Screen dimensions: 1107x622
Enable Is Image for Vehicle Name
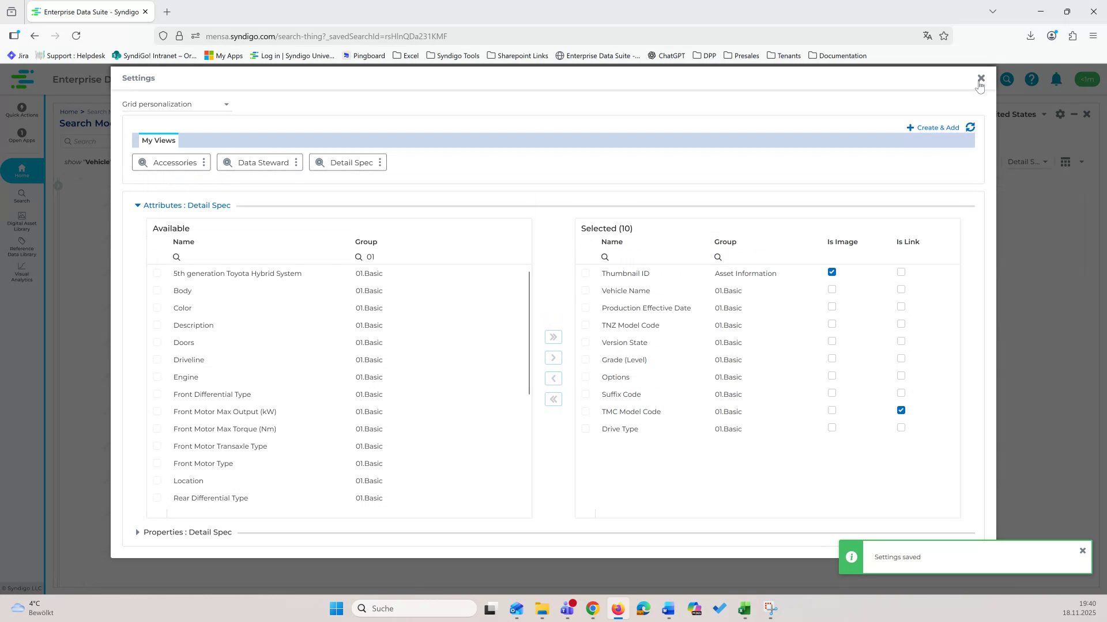click(831, 289)
